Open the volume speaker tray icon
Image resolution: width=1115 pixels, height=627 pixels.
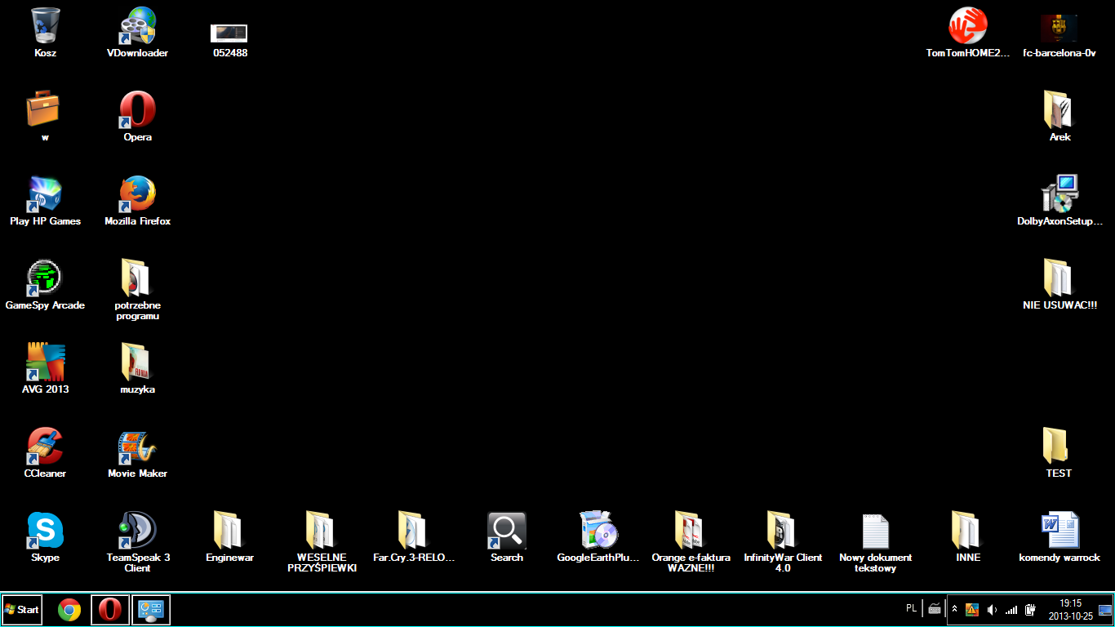click(x=992, y=609)
